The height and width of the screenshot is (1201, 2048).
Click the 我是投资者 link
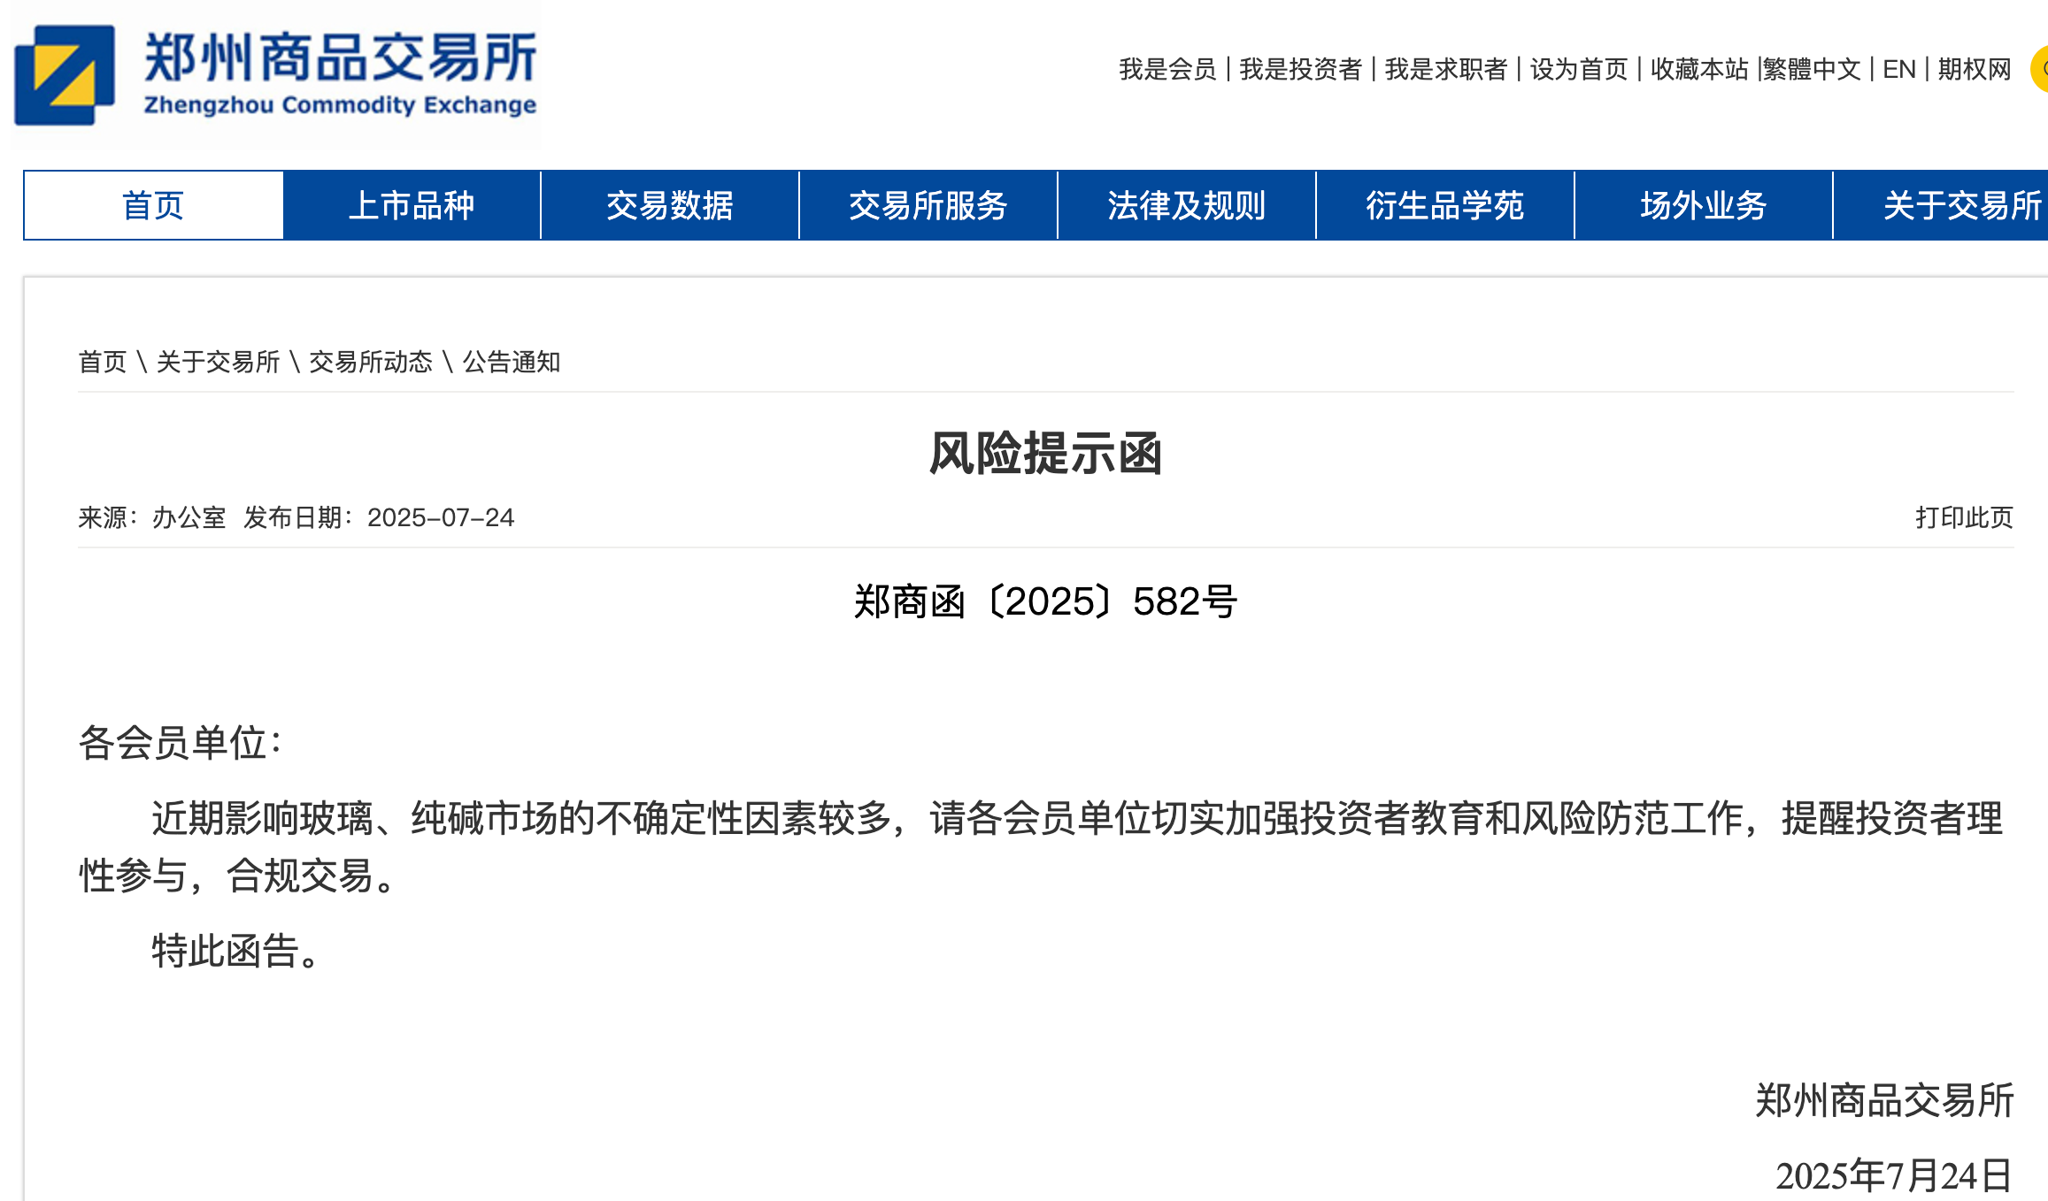[1300, 69]
